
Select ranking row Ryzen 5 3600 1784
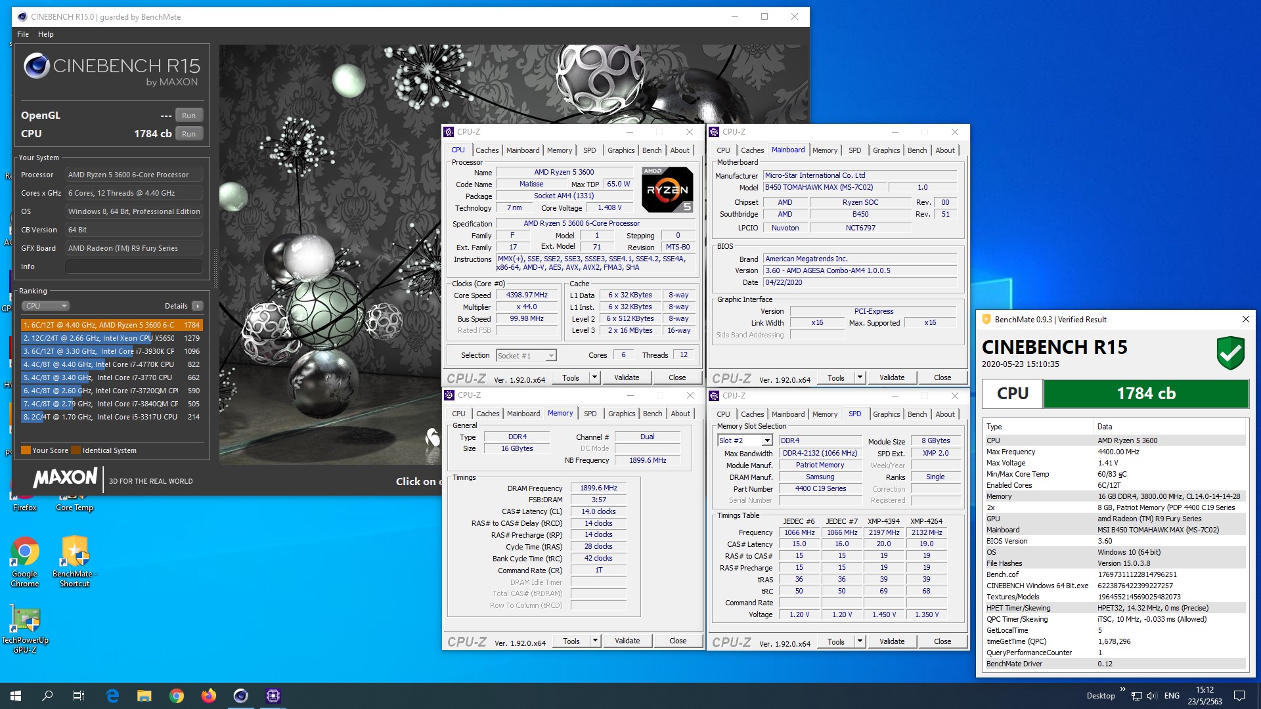pos(112,325)
